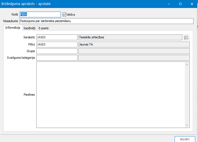
Task: Click the list lookup icon beside Saraksts
Action: point(186,37)
